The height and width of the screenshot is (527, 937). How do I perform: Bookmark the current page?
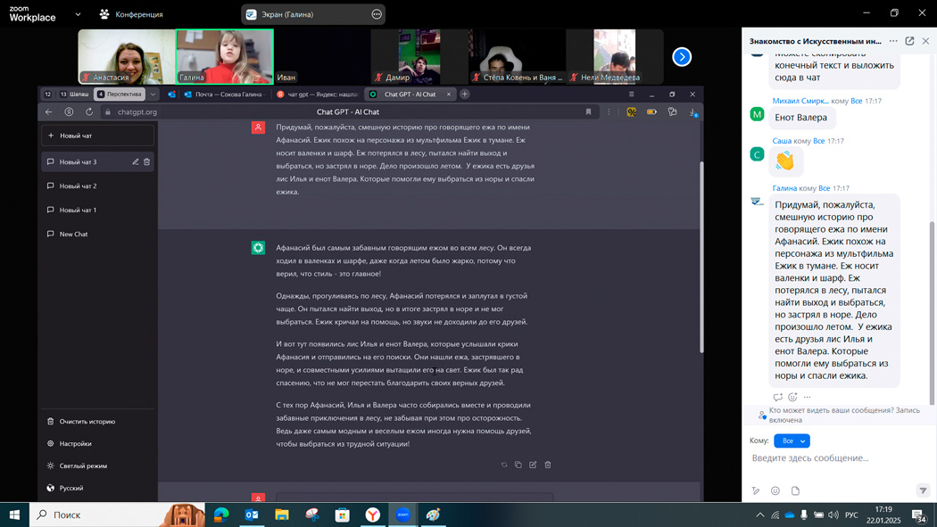(x=589, y=111)
